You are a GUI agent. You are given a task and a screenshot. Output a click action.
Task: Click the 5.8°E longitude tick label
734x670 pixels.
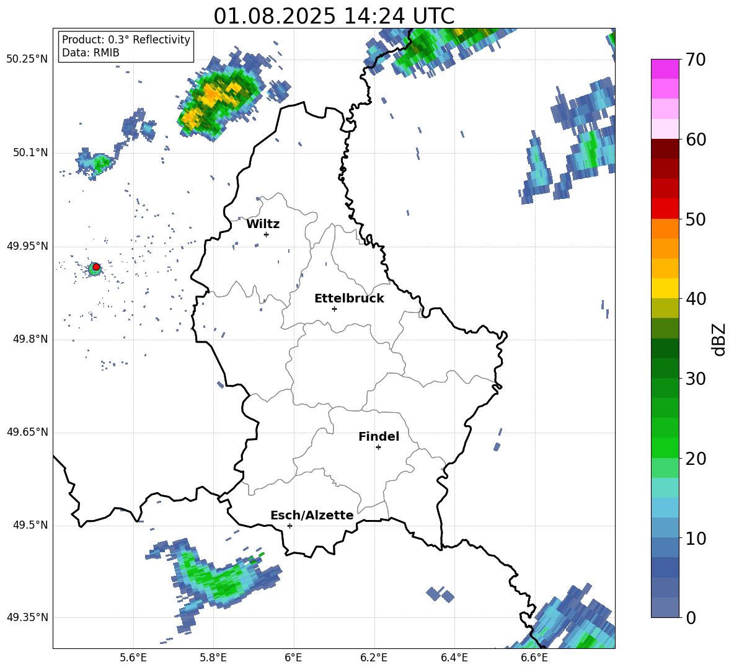[213, 658]
